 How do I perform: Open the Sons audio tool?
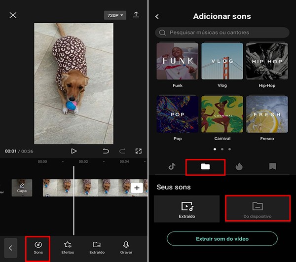pyautogui.click(x=38, y=248)
